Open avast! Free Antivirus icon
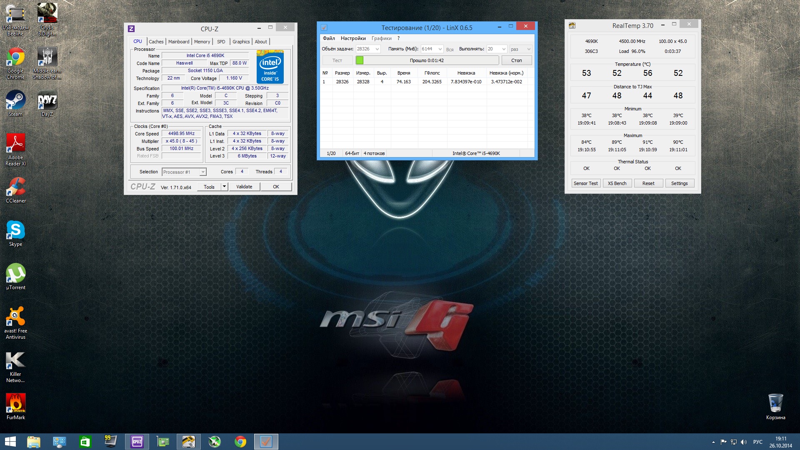This screenshot has height=450, width=800. click(16, 323)
